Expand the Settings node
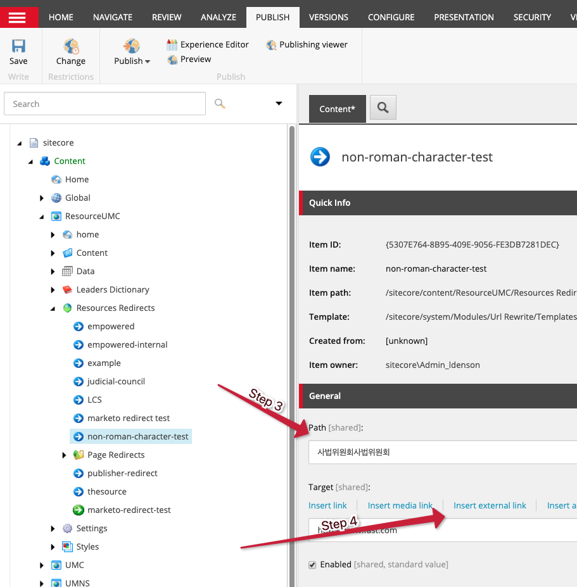577x587 pixels. tap(53, 528)
